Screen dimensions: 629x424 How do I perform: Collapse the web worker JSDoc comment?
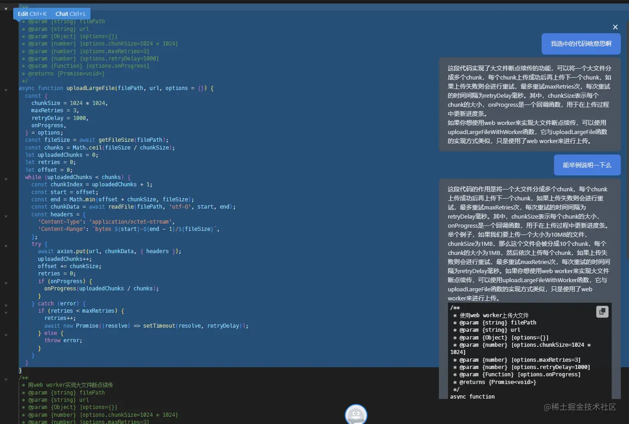[x=6, y=379]
